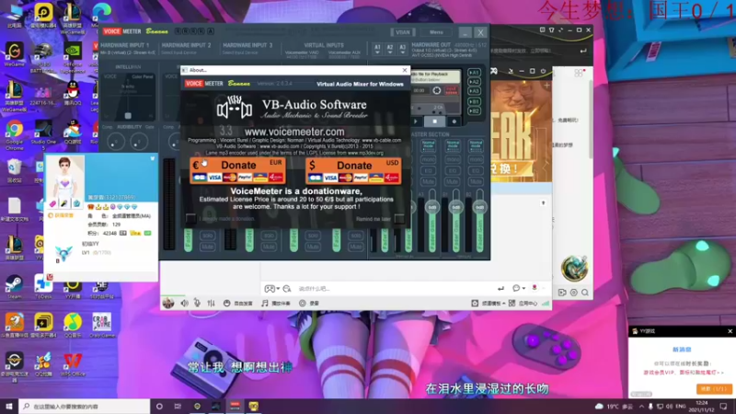The image size is (736, 414).
Task: Click the cassette recorder stop button
Action: pyautogui.click(x=434, y=121)
